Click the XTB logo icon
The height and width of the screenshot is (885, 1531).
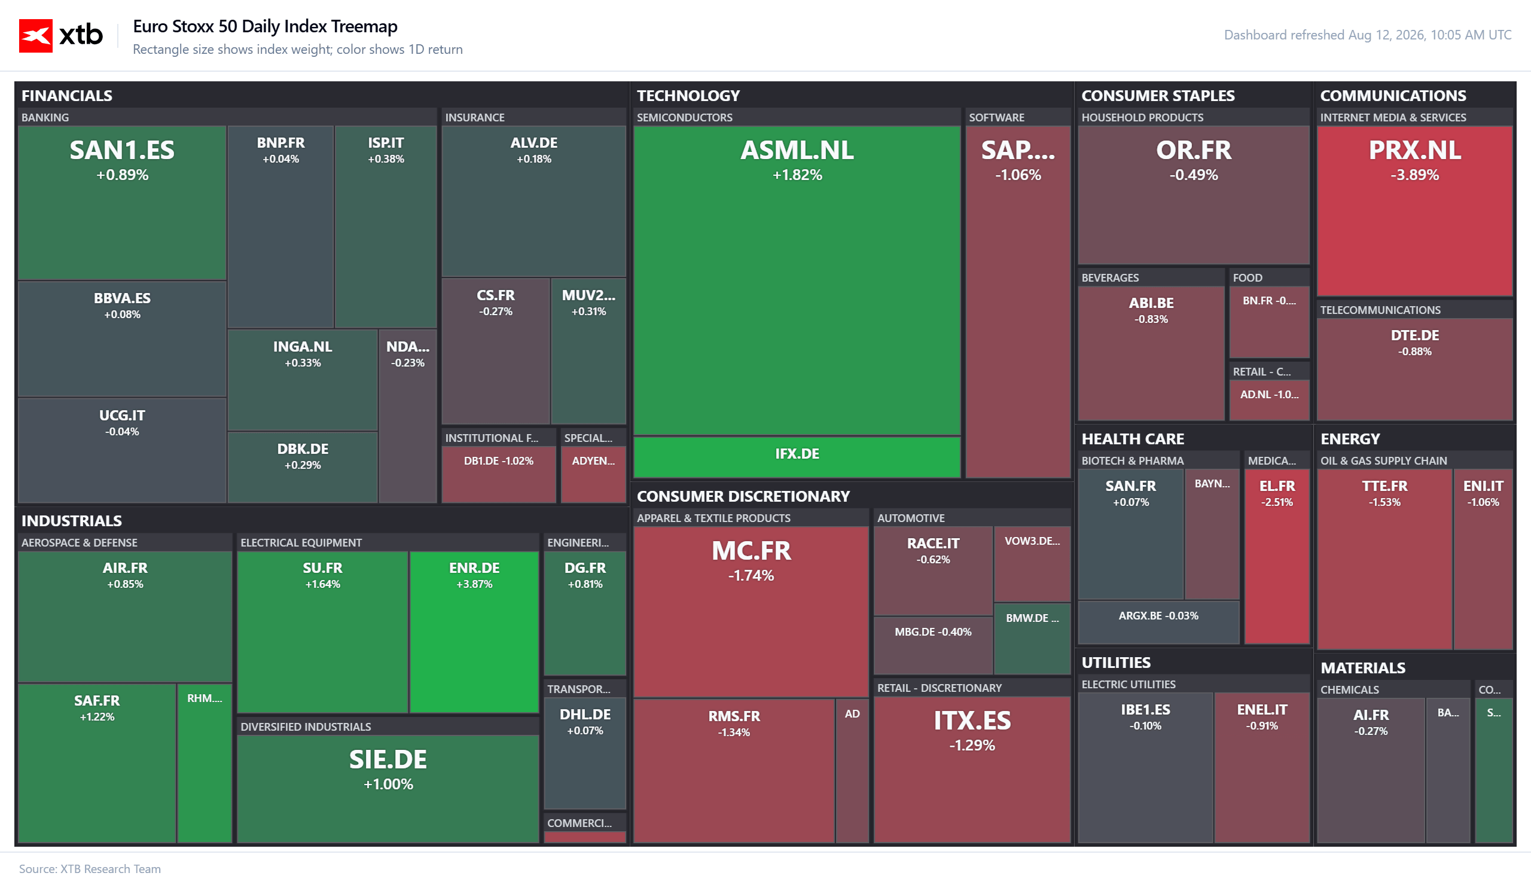click(35, 36)
